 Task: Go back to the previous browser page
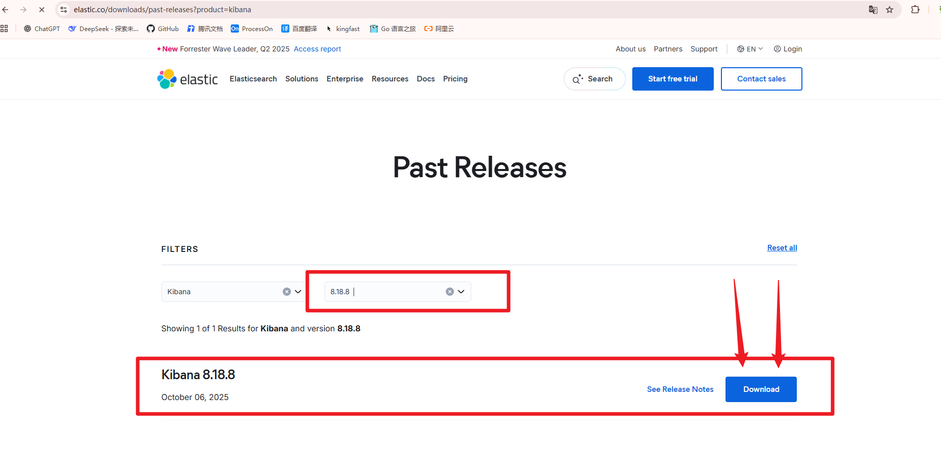point(6,10)
